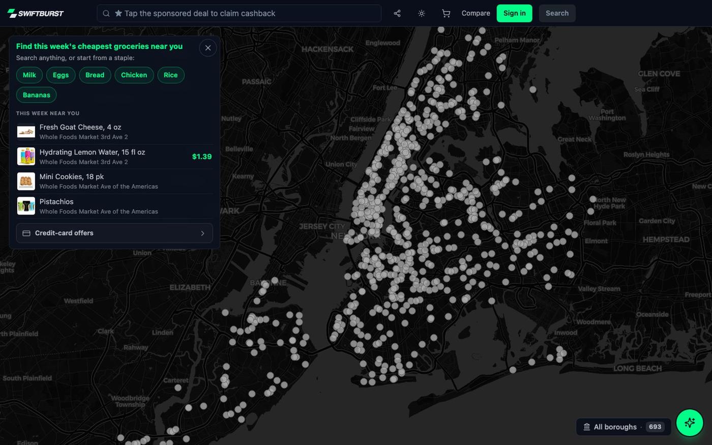Click the Roslyn Heights map label
The image size is (712, 445).
(x=646, y=155)
